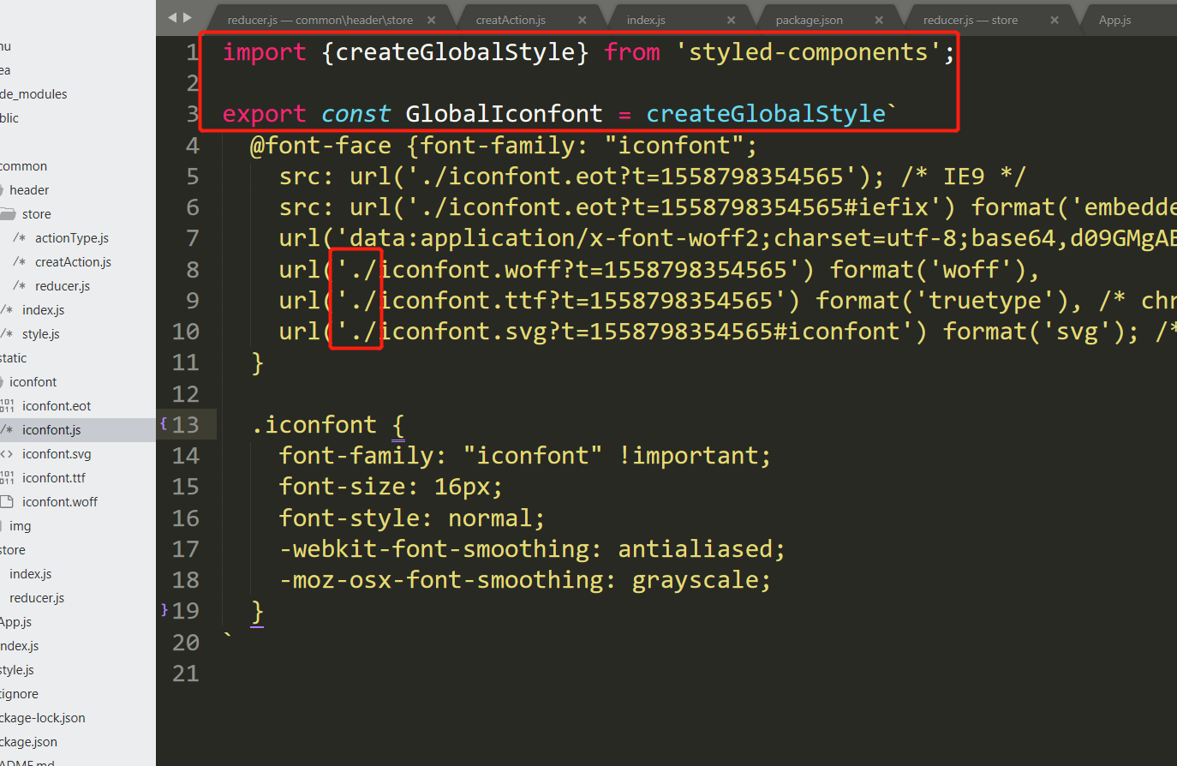Viewport: 1177px width, 766px height.
Task: Click the JS icon beside style.js
Action: (x=6, y=333)
